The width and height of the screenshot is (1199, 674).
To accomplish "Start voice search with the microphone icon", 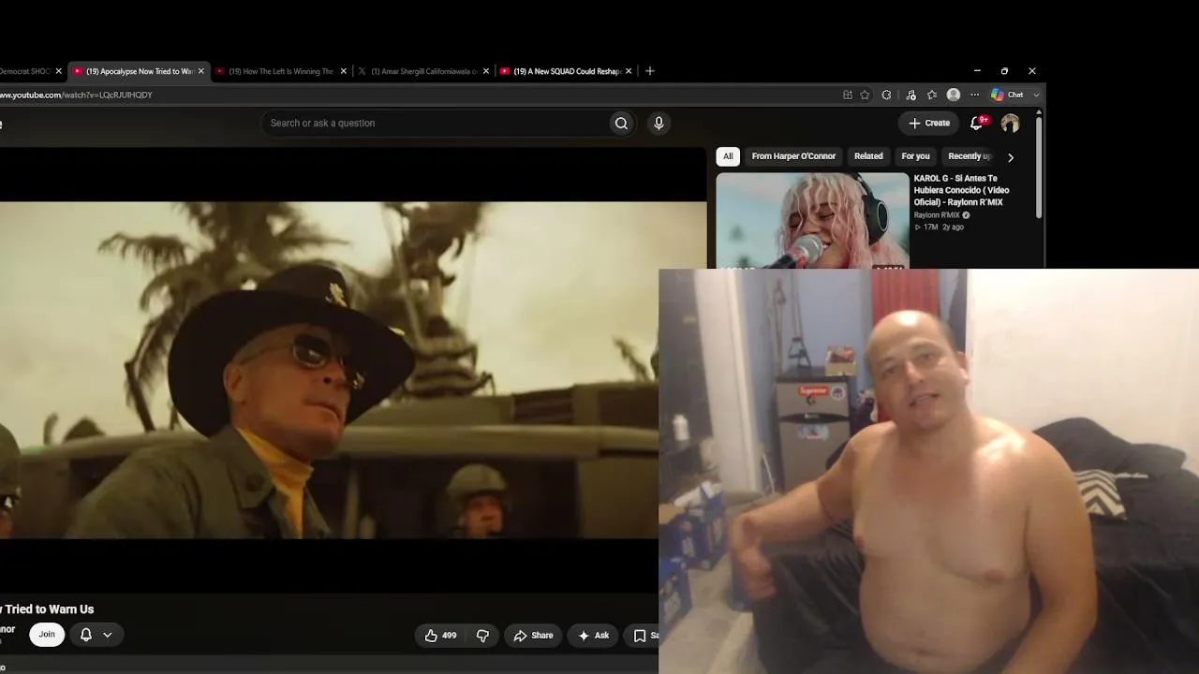I will click(x=659, y=123).
